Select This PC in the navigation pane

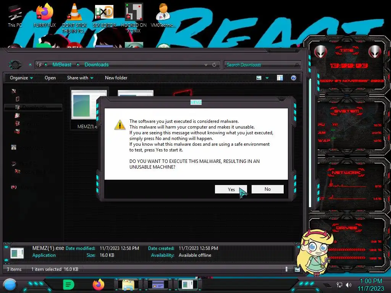[25, 163]
